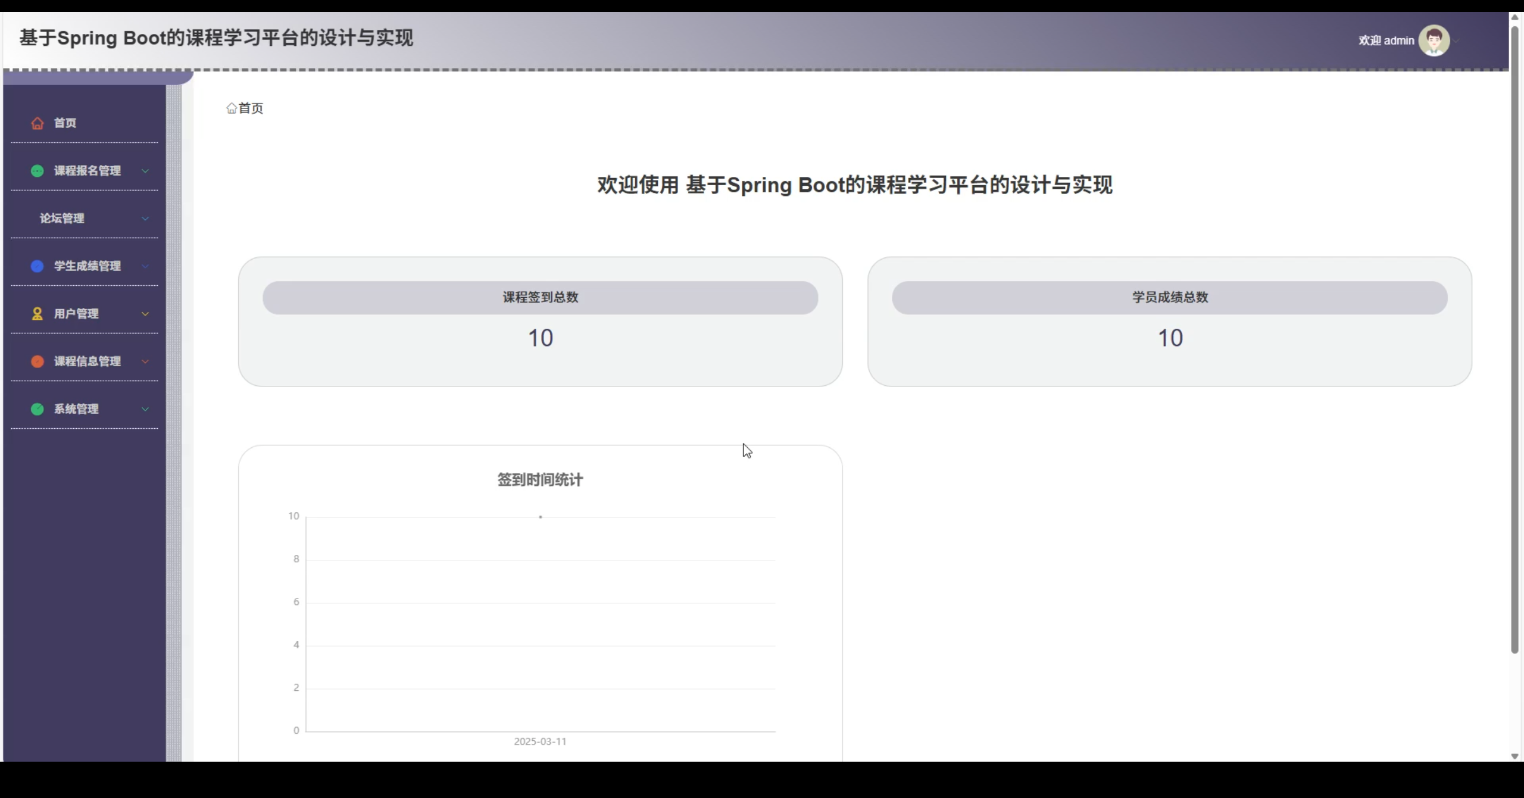Click the data point on 签到时间统计 chart

541,517
